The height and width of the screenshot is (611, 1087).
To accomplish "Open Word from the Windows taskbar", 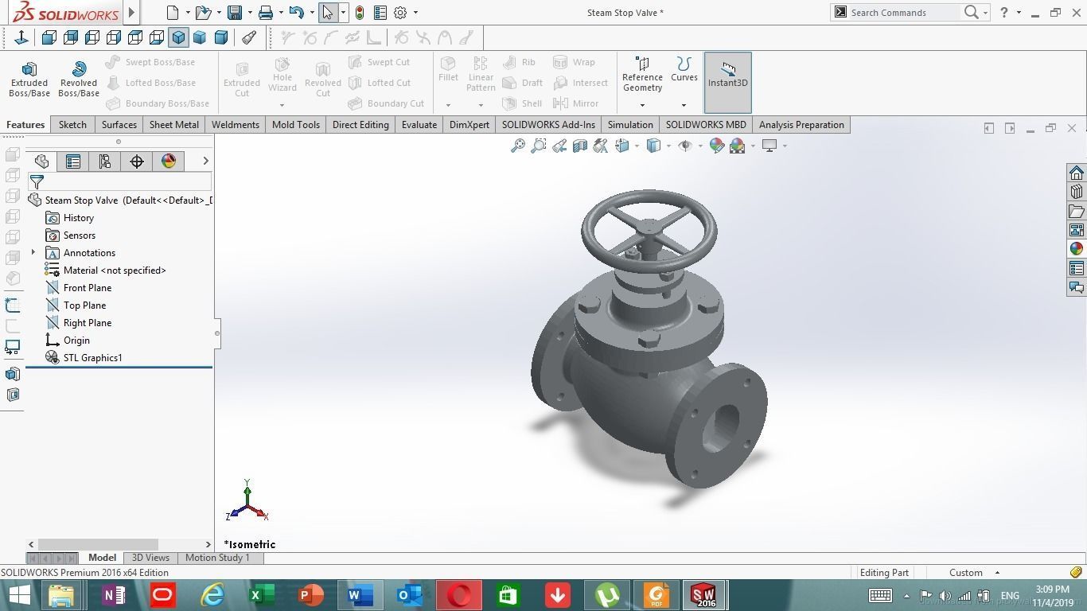I will [360, 595].
